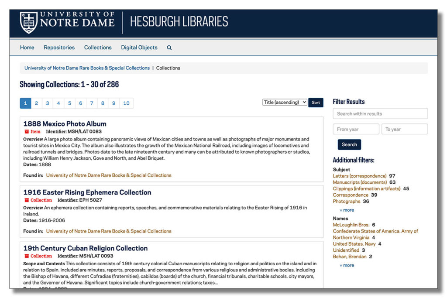This screenshot has height=298, width=447.
Task: Focus the Search within results field
Action: pos(380,114)
